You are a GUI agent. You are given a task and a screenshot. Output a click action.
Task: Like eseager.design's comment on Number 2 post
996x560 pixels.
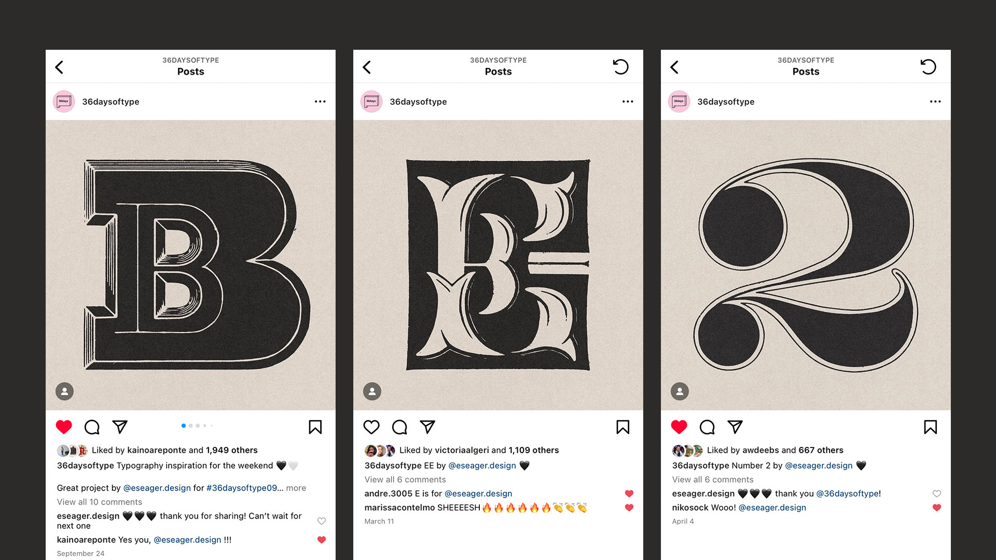coord(937,494)
